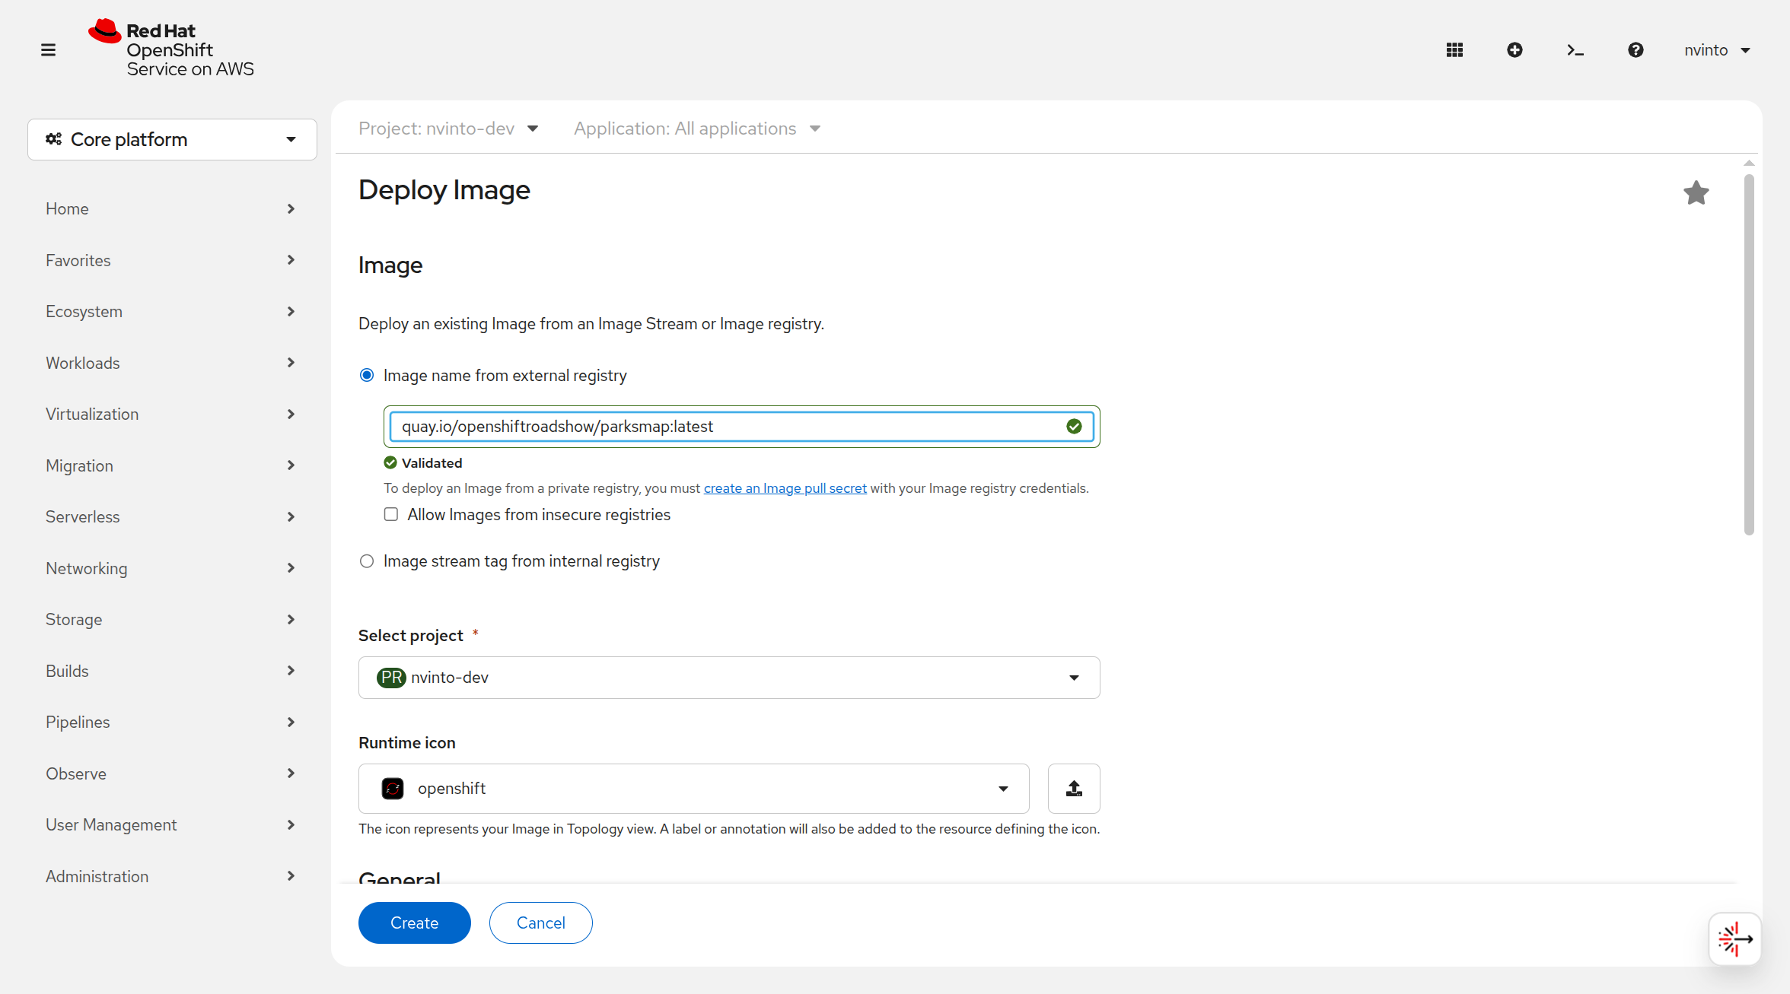The width and height of the screenshot is (1790, 994).
Task: Click the Create button
Action: [x=415, y=923]
